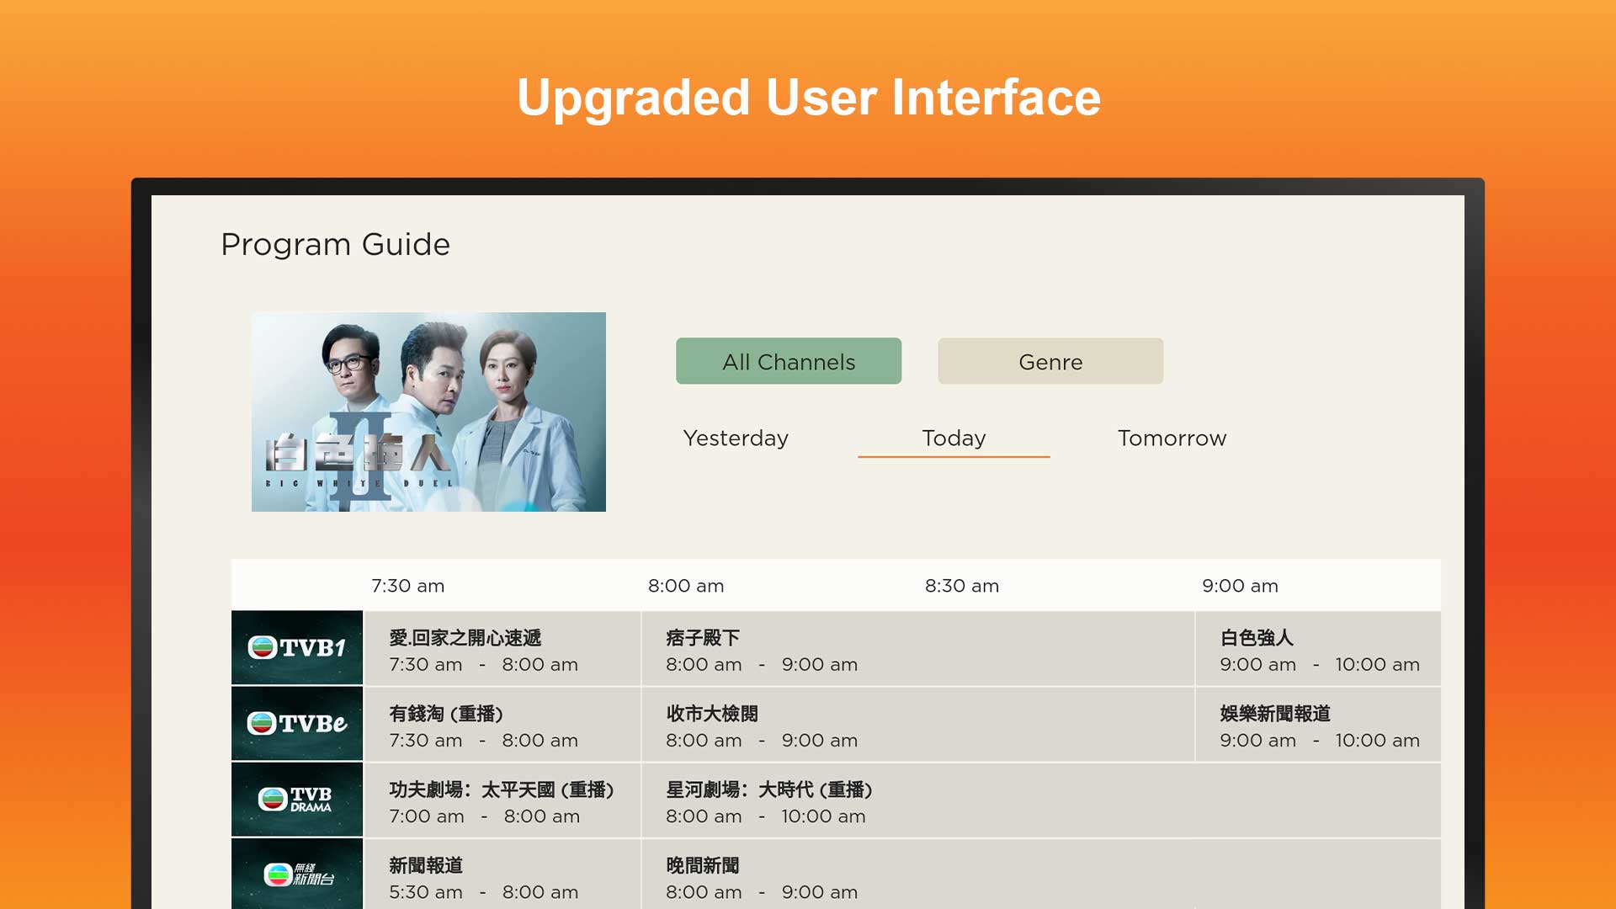Select the TVB News channel logo
1616x909 pixels.
pos(297,874)
